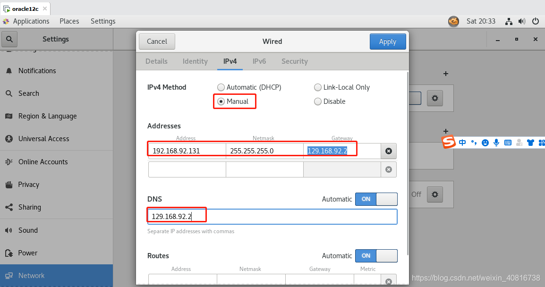Viewport: 545px width, 287px height.
Task: Click the empty second-row netmask field
Action: click(264, 169)
